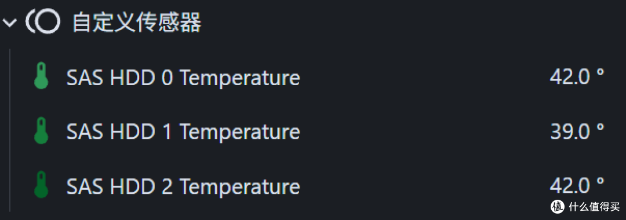This screenshot has width=626, height=220.
Task: Click the SAS HDD 1 thermometer icon
Action: [41, 130]
